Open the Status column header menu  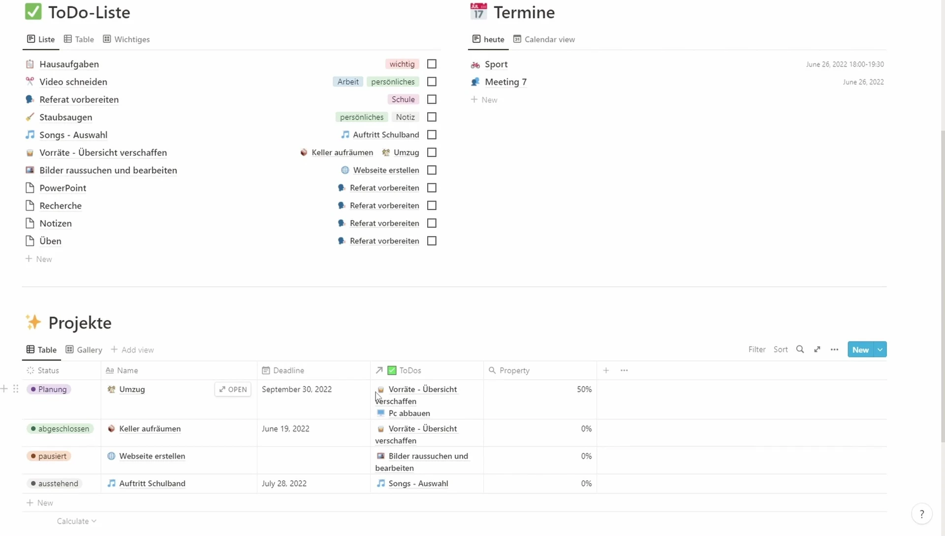(x=62, y=370)
